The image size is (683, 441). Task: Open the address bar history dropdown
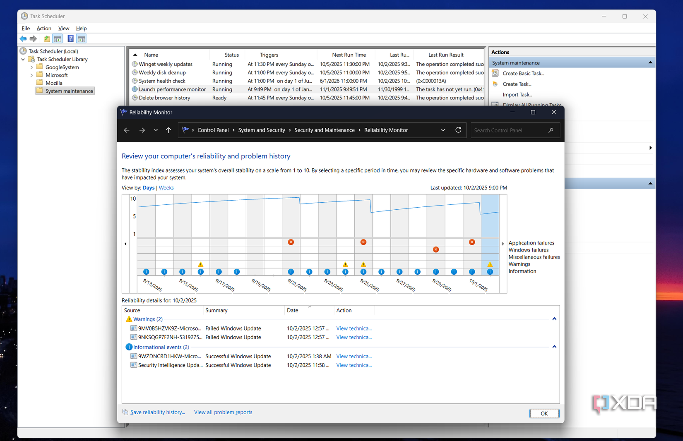pos(443,130)
